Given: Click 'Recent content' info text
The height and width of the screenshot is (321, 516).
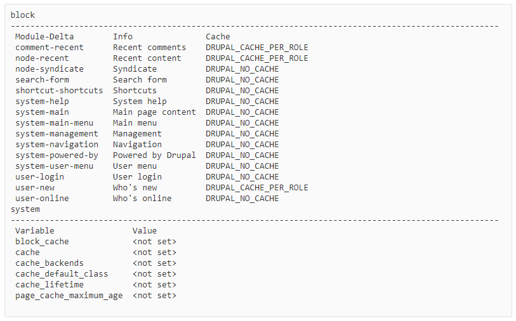Looking at the screenshot, I should click(147, 58).
